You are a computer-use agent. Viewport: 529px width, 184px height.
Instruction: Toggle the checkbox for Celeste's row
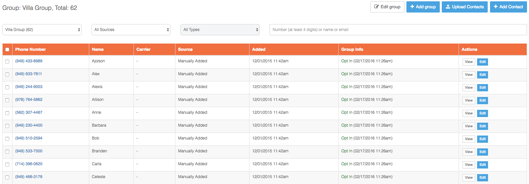(7, 177)
